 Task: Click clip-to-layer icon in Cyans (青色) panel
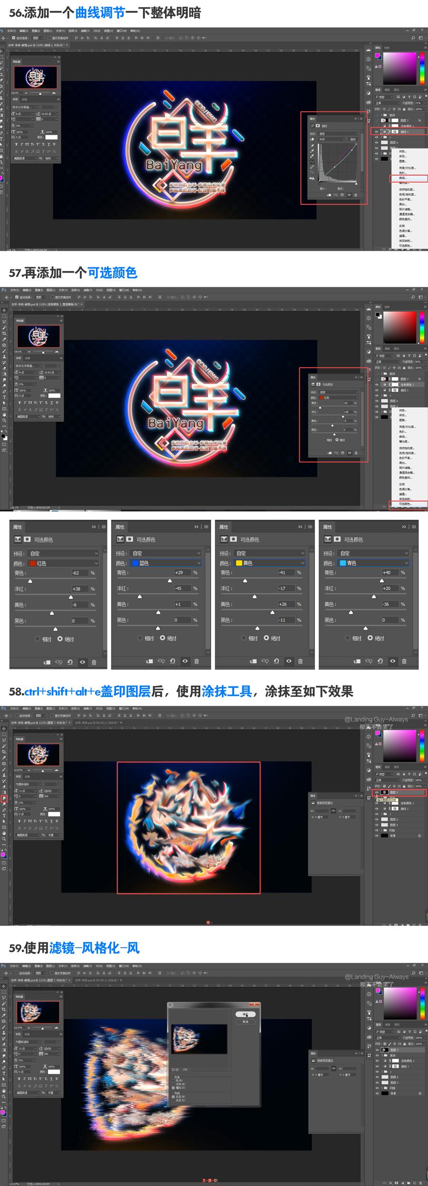357,661
